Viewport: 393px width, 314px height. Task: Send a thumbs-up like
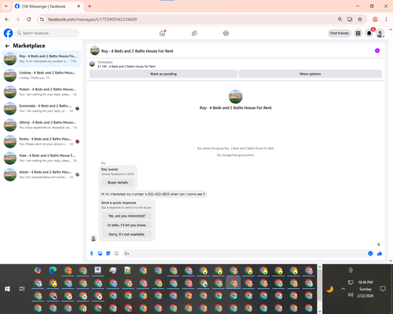[x=380, y=254]
